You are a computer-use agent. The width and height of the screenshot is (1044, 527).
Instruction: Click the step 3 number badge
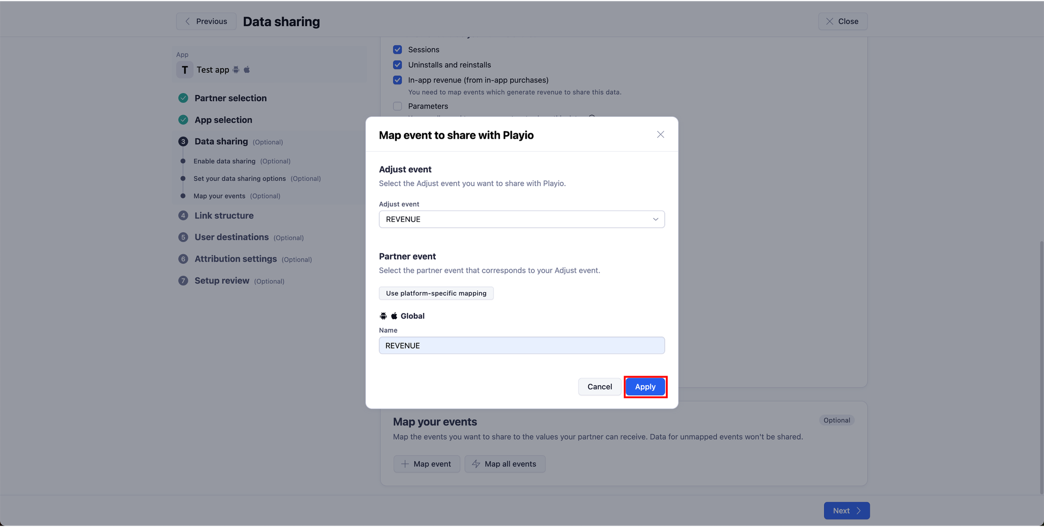coord(183,142)
